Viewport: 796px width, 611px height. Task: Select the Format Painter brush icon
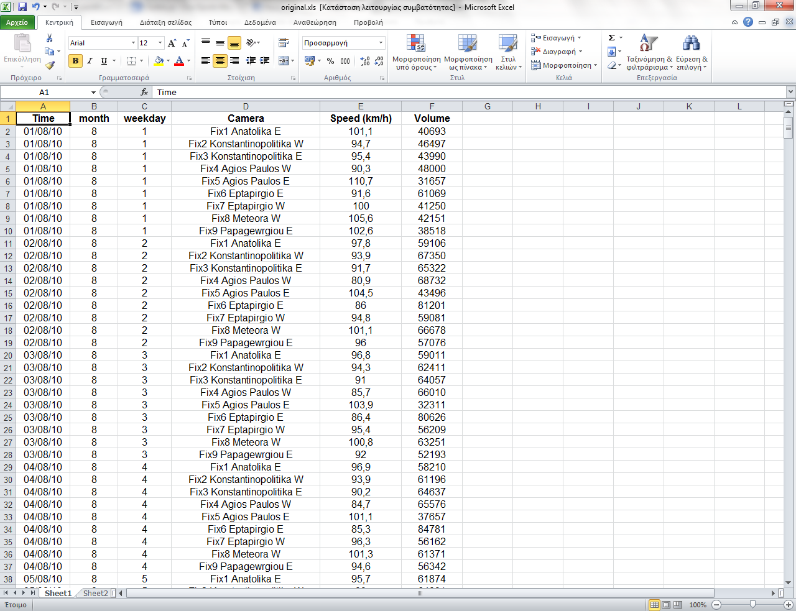[x=50, y=65]
